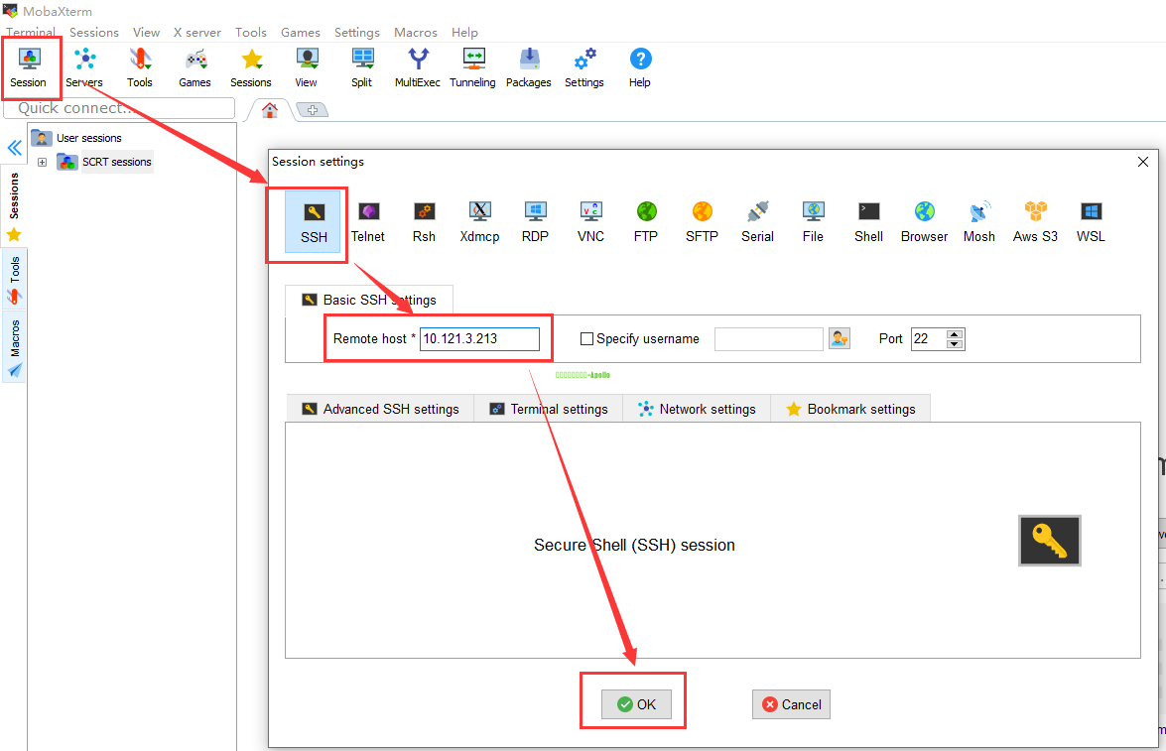Select the Telnet session type
This screenshot has height=751, width=1166.
pyautogui.click(x=368, y=222)
